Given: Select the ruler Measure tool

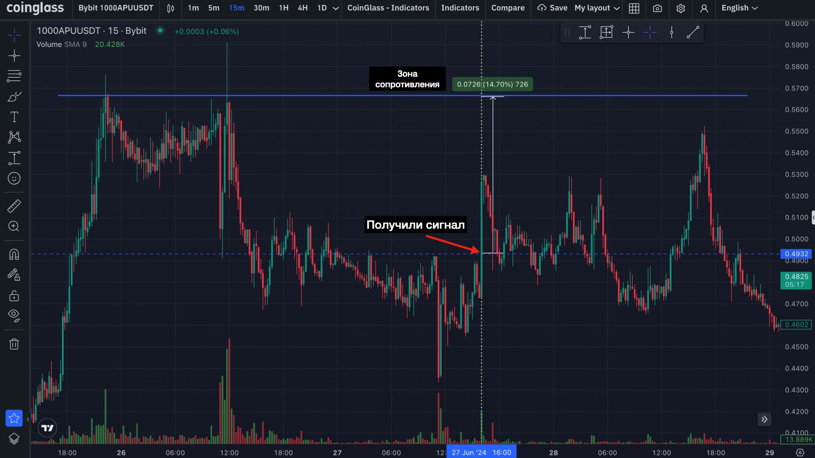Looking at the screenshot, I should (x=14, y=206).
